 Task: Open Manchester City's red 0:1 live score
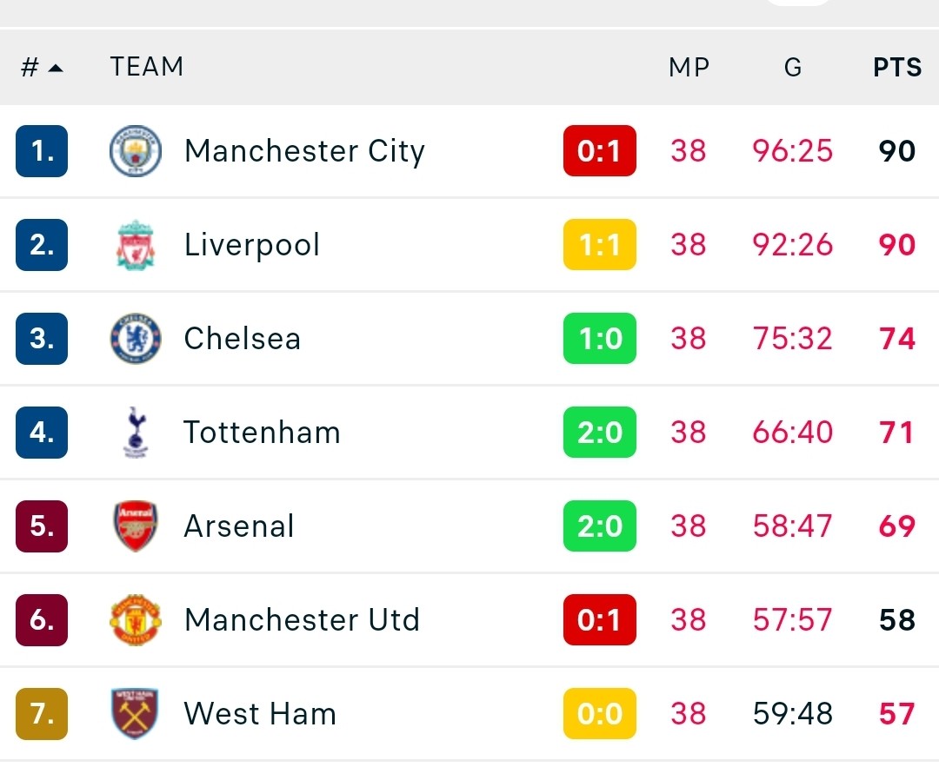tap(599, 151)
